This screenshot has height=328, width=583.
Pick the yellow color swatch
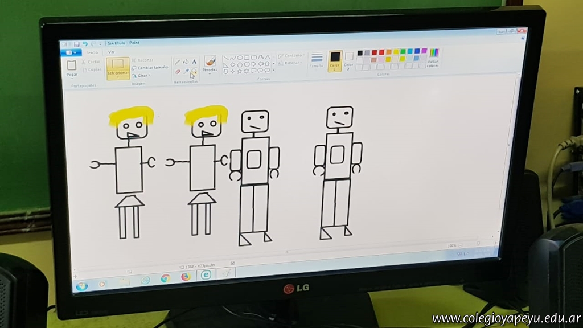pos(396,52)
